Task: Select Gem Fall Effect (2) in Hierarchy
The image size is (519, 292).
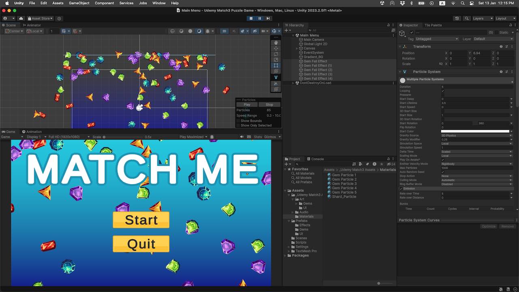Action: [x=318, y=70]
